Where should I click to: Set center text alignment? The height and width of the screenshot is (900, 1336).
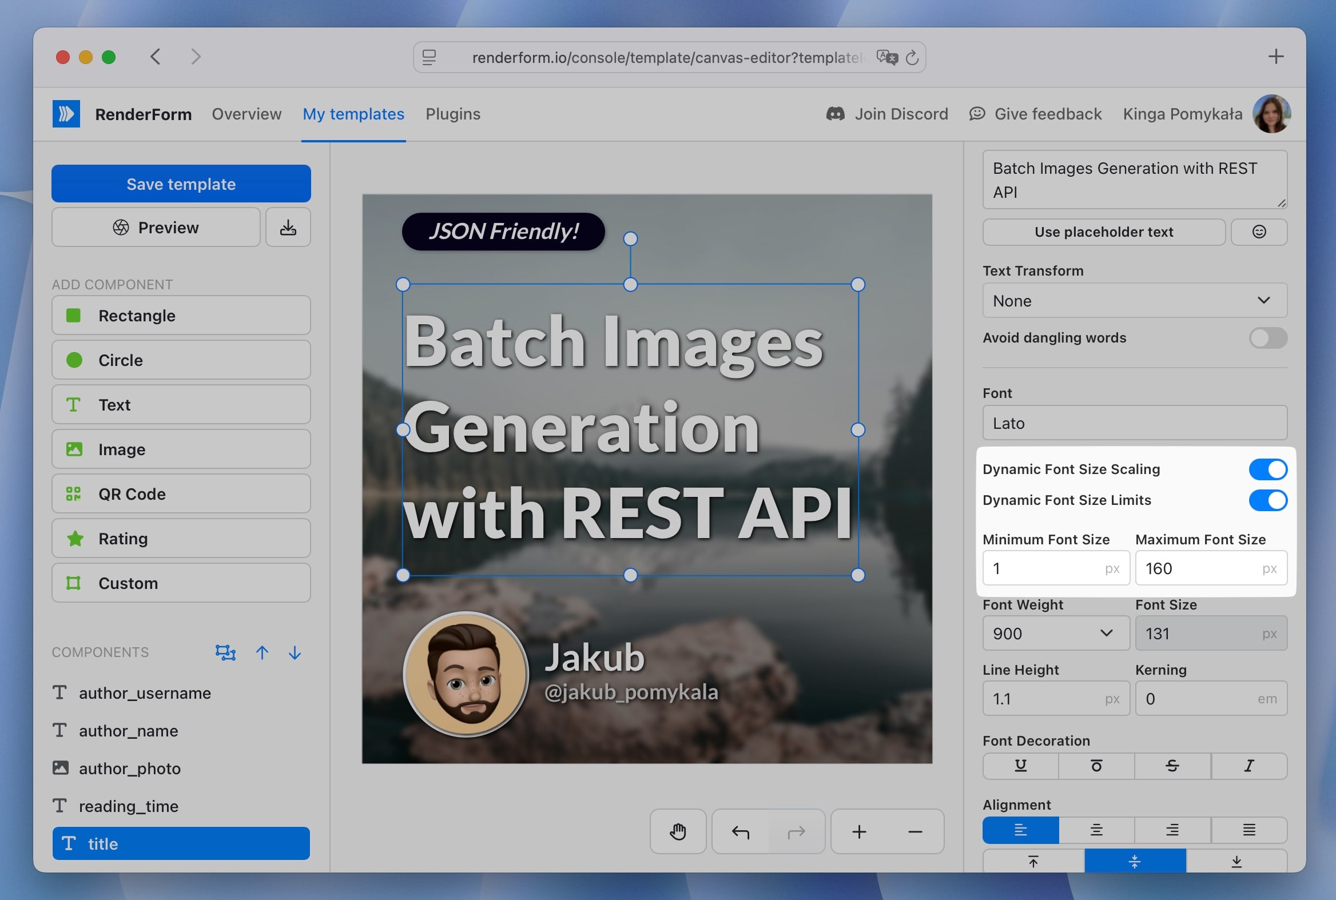[1096, 830]
